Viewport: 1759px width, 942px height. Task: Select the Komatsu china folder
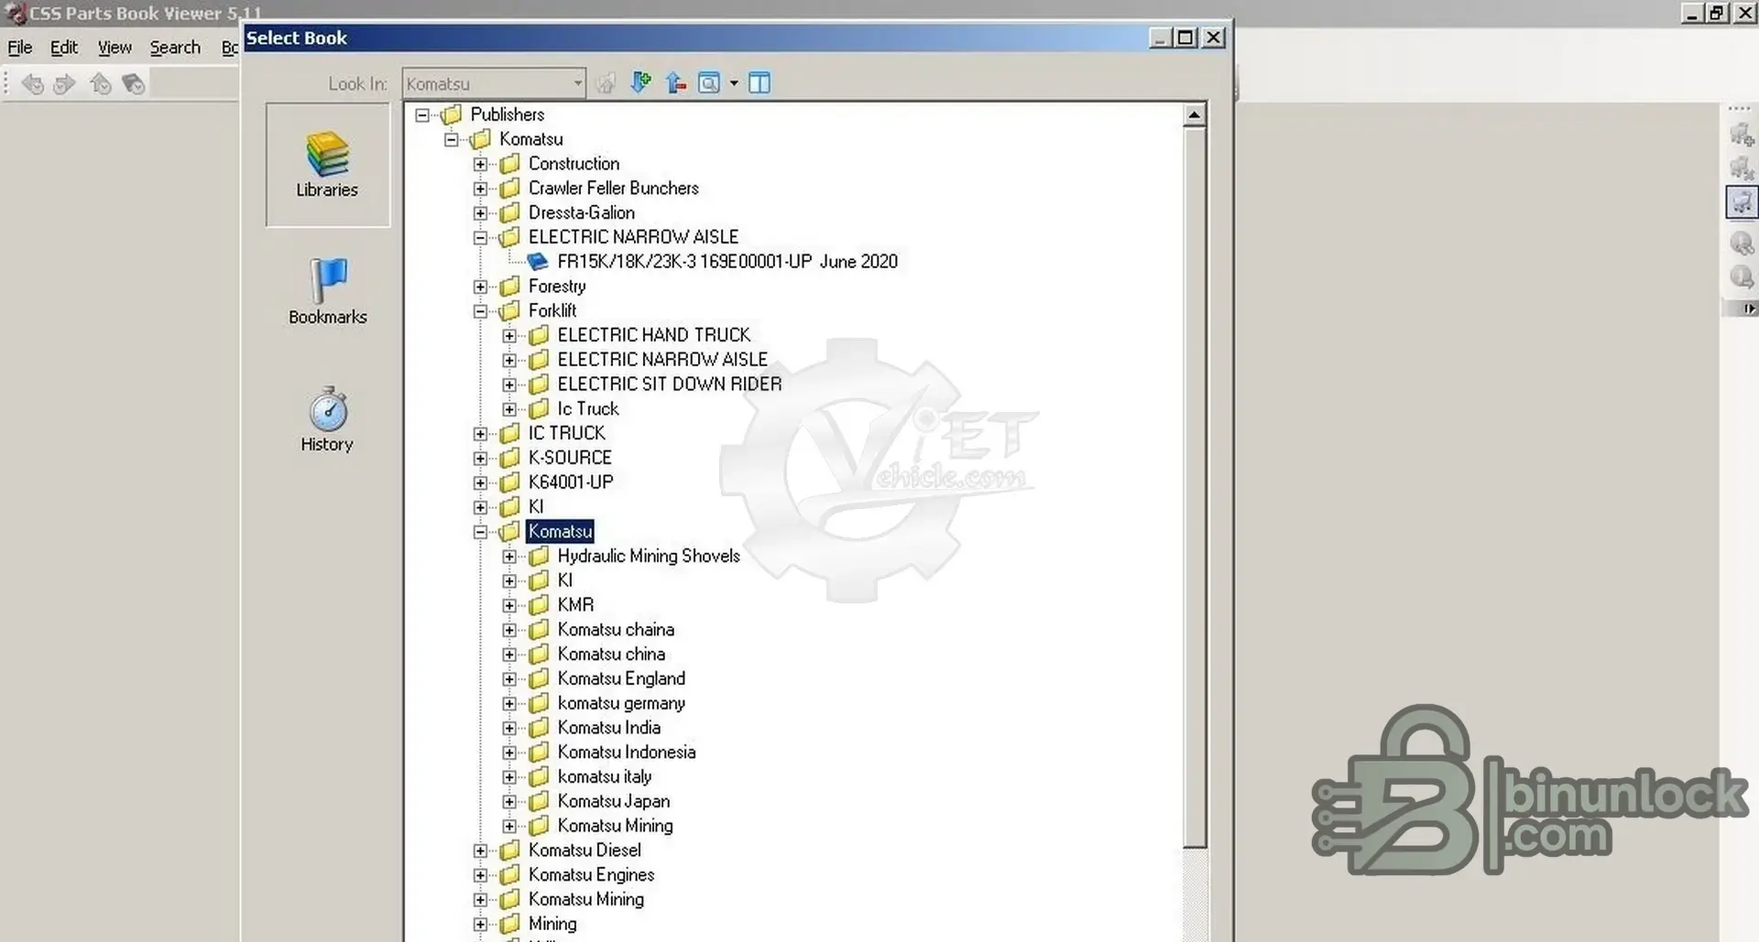611,655
